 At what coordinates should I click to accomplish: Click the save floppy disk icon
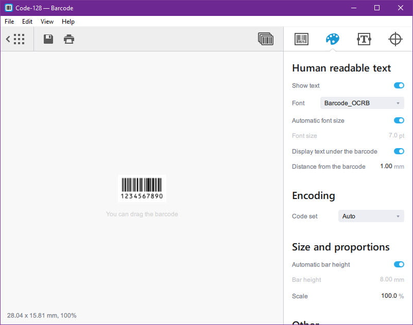[x=48, y=39]
